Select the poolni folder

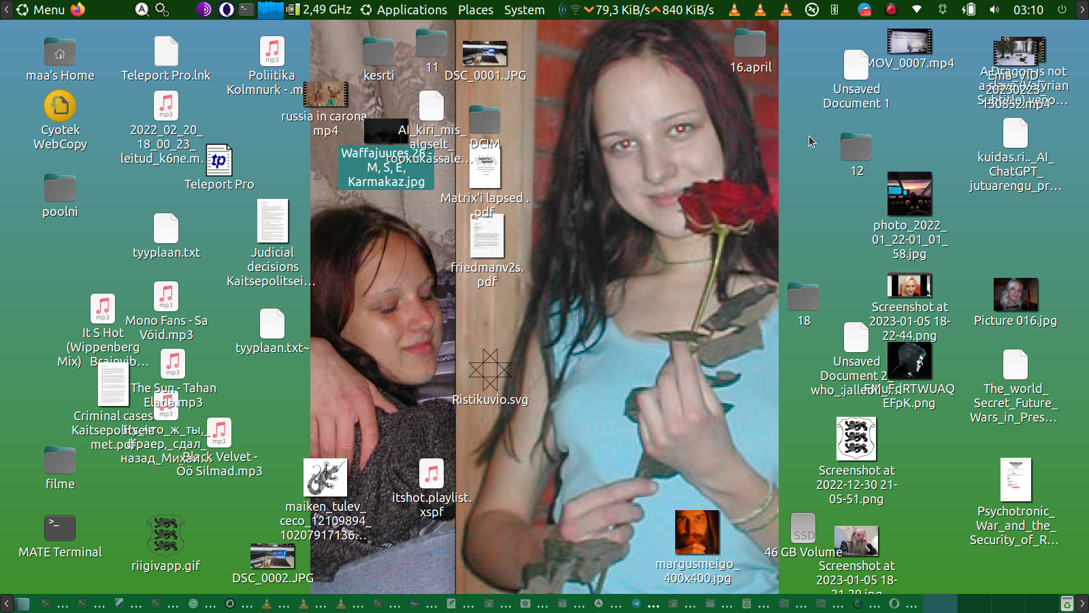click(60, 195)
